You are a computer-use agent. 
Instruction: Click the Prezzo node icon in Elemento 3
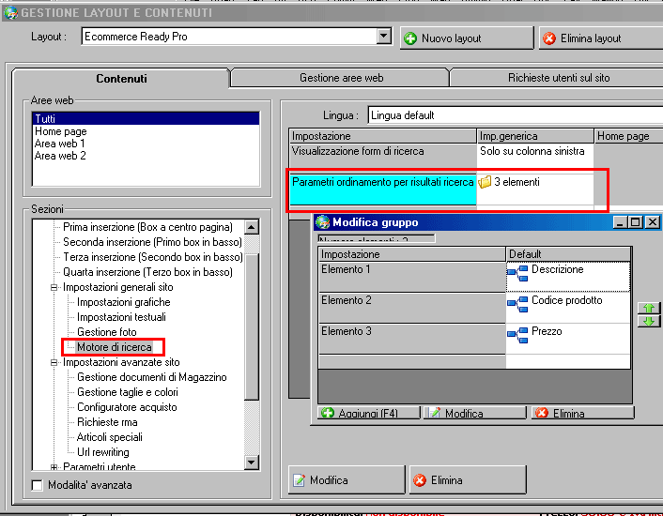[x=517, y=335]
